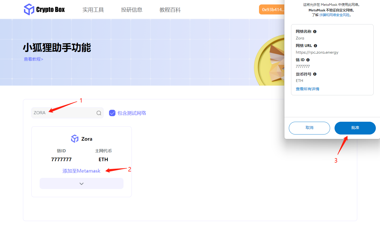Viewport: 380px width, 234px height.
Task: Open the 投研信息 menu
Action: click(x=132, y=10)
